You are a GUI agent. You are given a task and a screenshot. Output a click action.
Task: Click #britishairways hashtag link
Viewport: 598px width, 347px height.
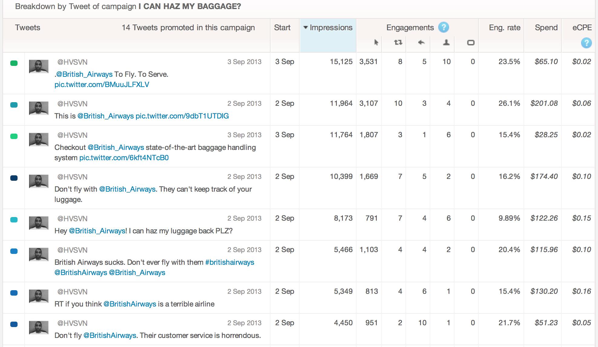pos(230,262)
